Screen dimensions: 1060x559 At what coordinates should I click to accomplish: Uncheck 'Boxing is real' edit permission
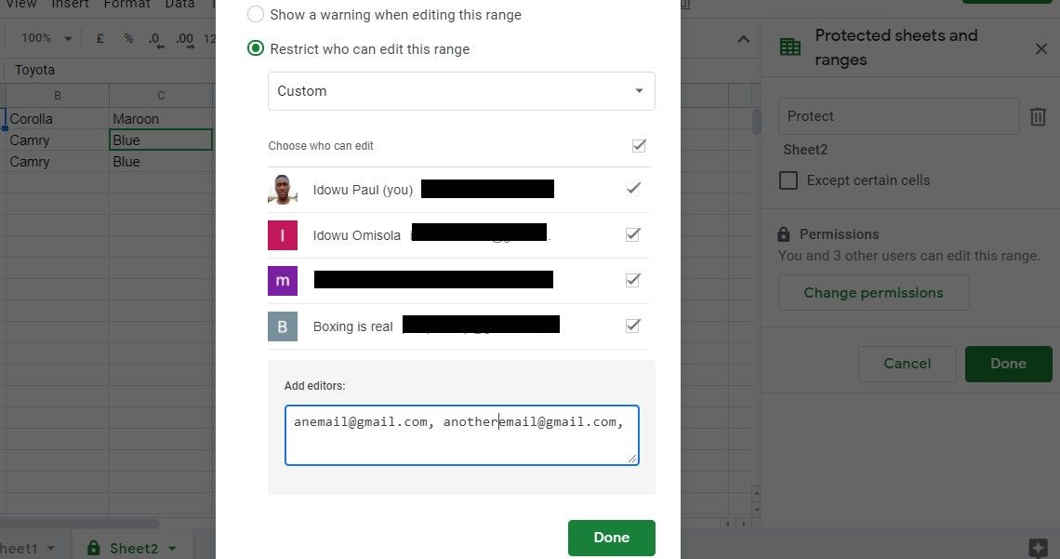click(x=633, y=326)
